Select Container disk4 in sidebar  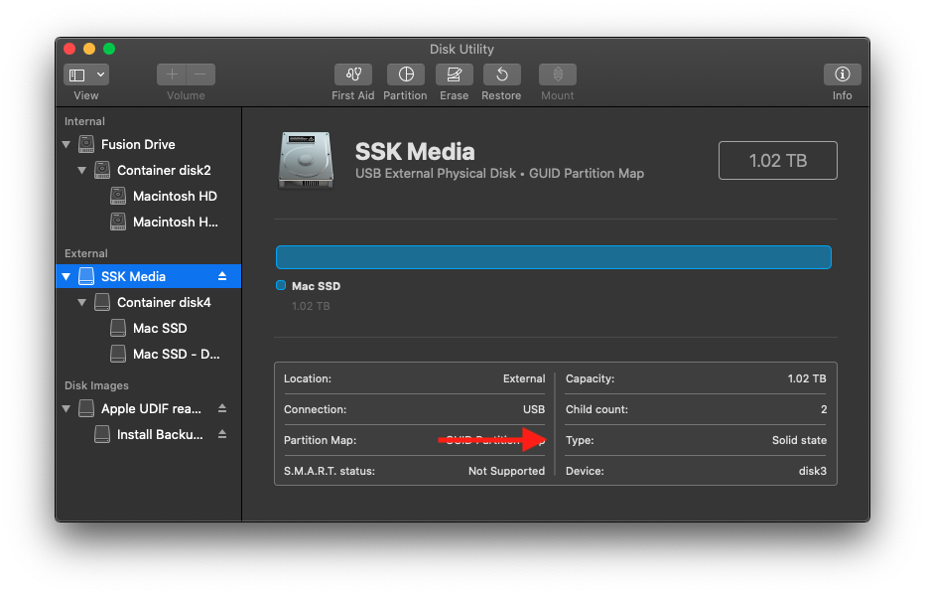148,303
